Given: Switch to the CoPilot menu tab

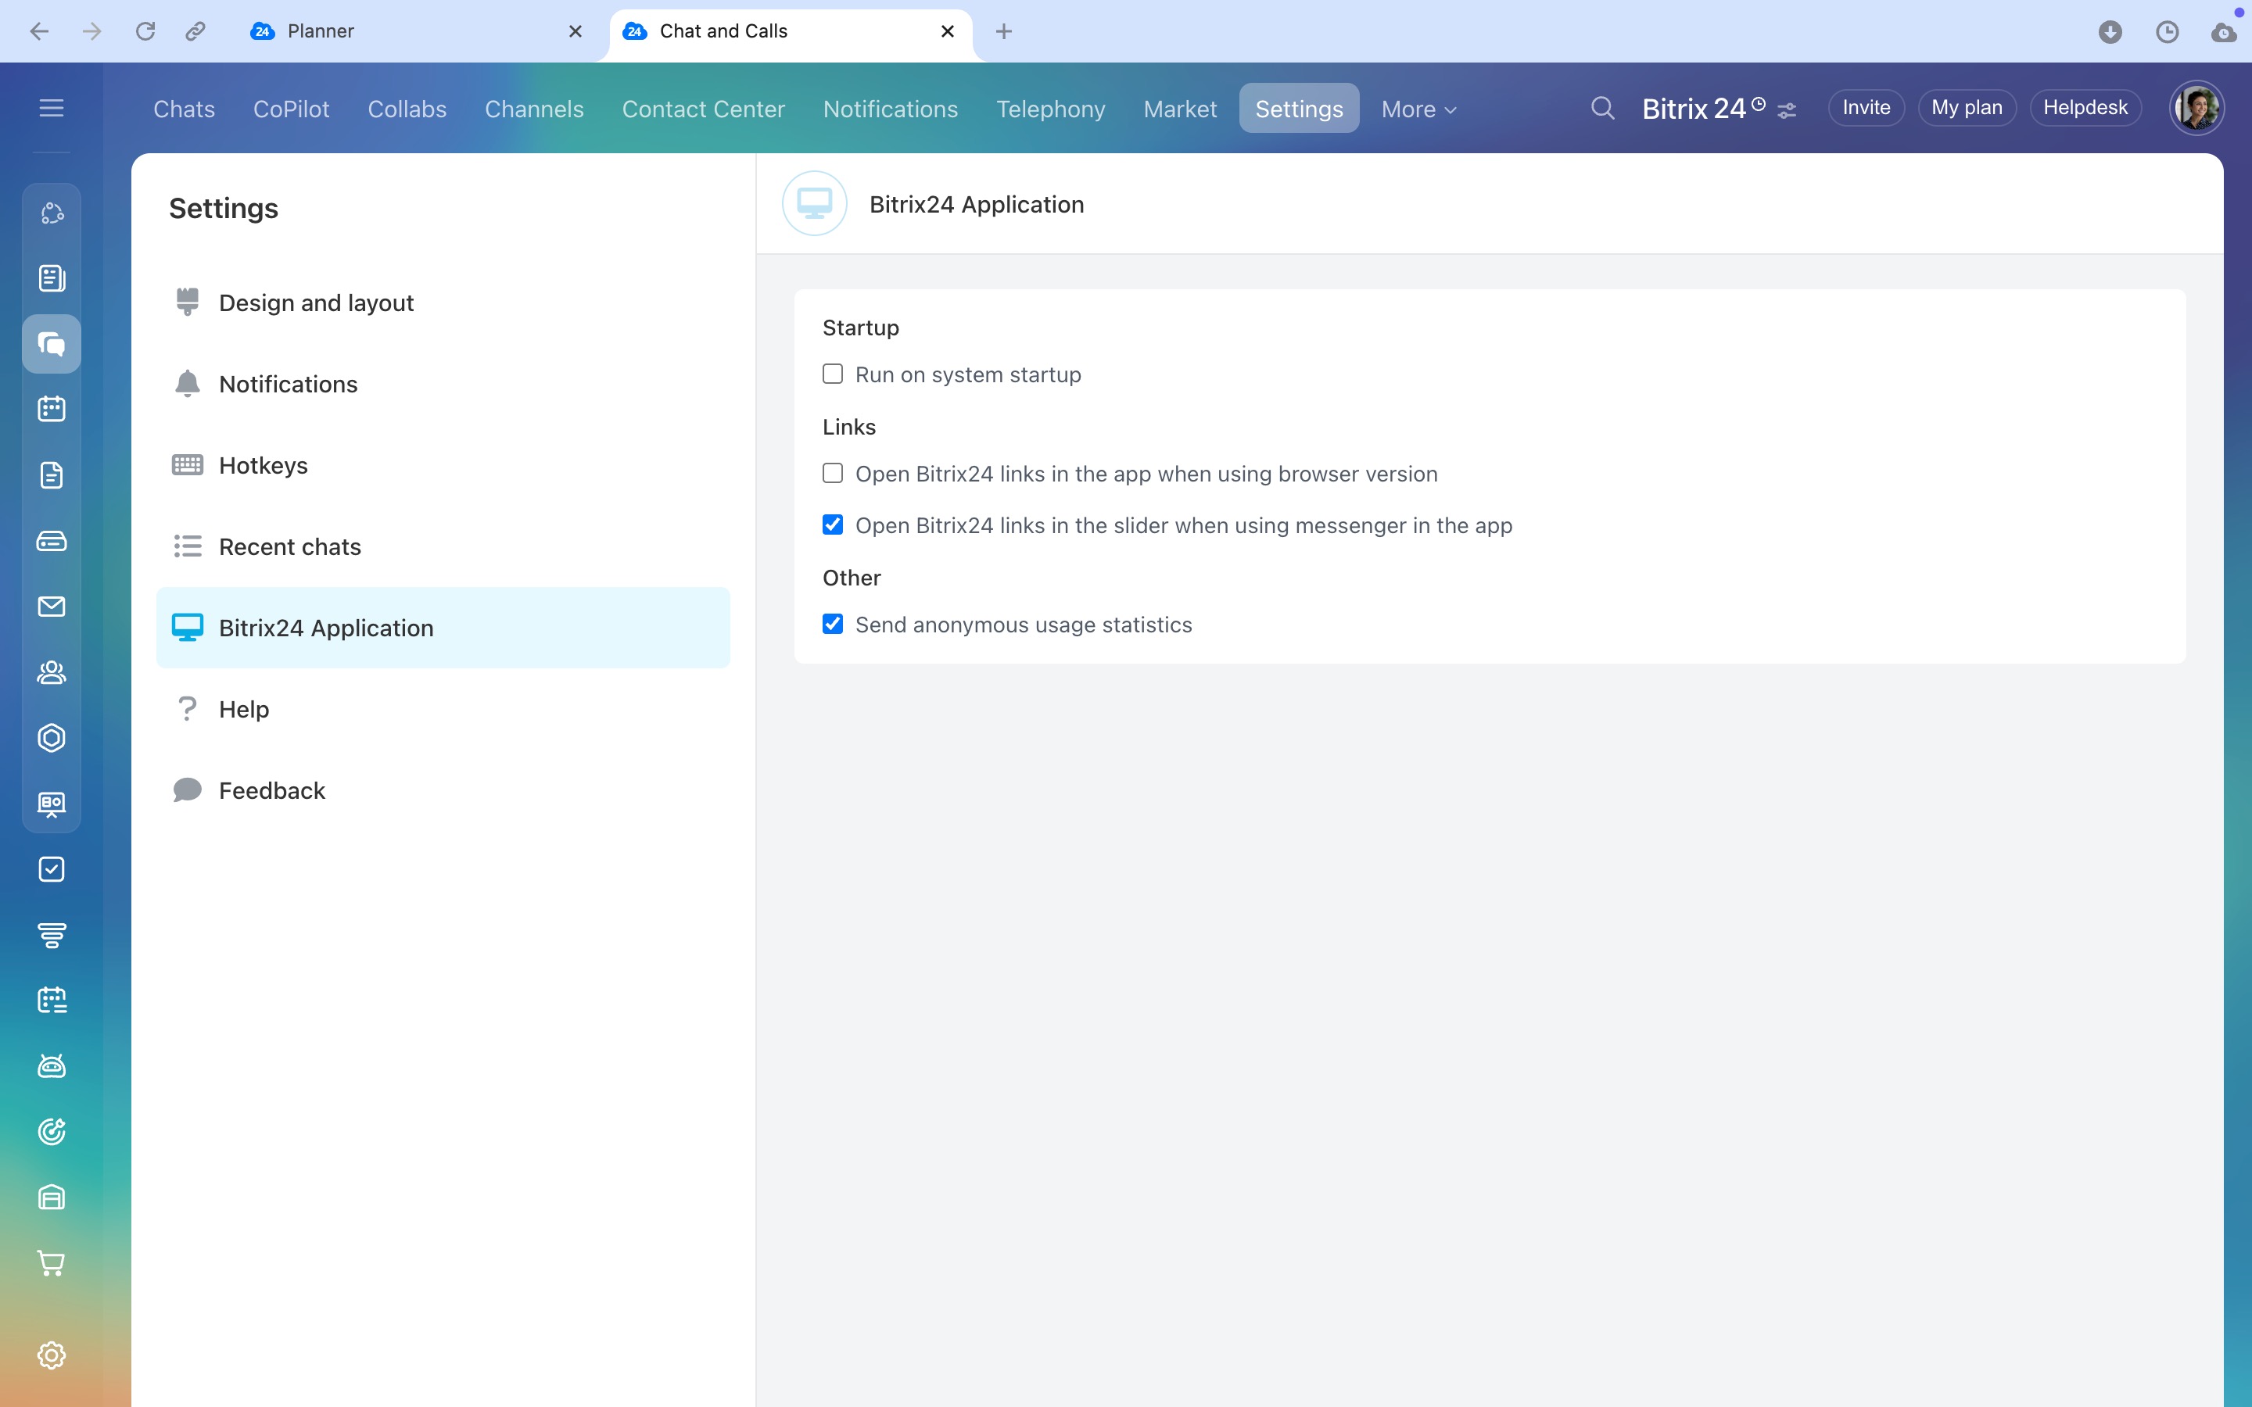Looking at the screenshot, I should 291,109.
